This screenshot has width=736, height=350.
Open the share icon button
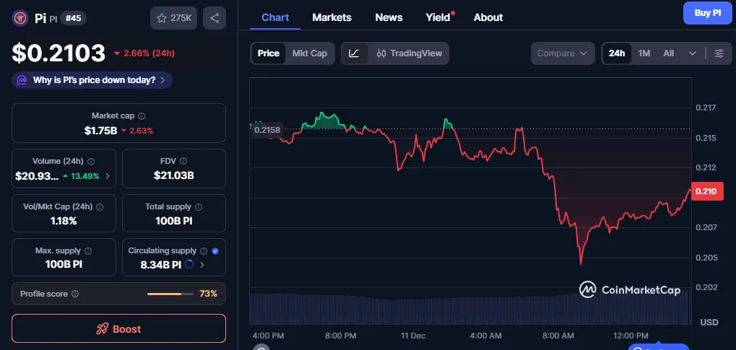click(215, 18)
